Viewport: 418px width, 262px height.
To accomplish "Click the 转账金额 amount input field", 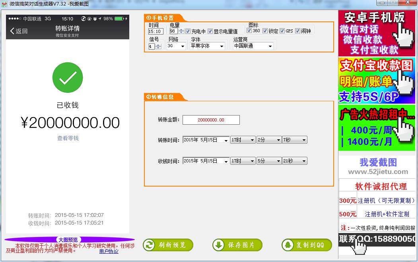I will 211,119.
